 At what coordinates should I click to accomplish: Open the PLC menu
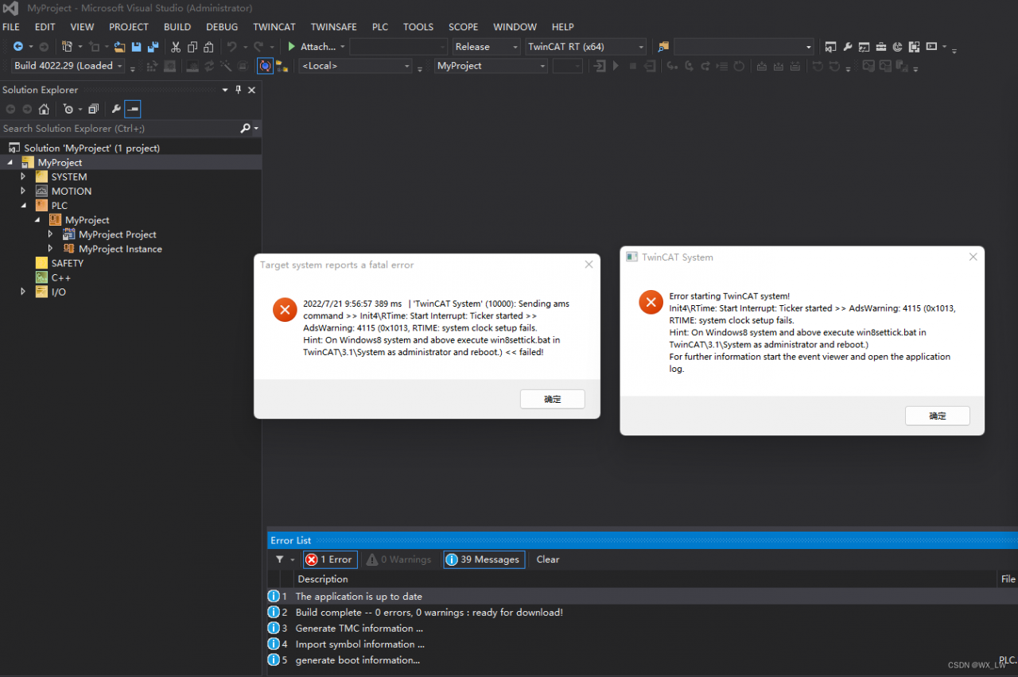(380, 27)
